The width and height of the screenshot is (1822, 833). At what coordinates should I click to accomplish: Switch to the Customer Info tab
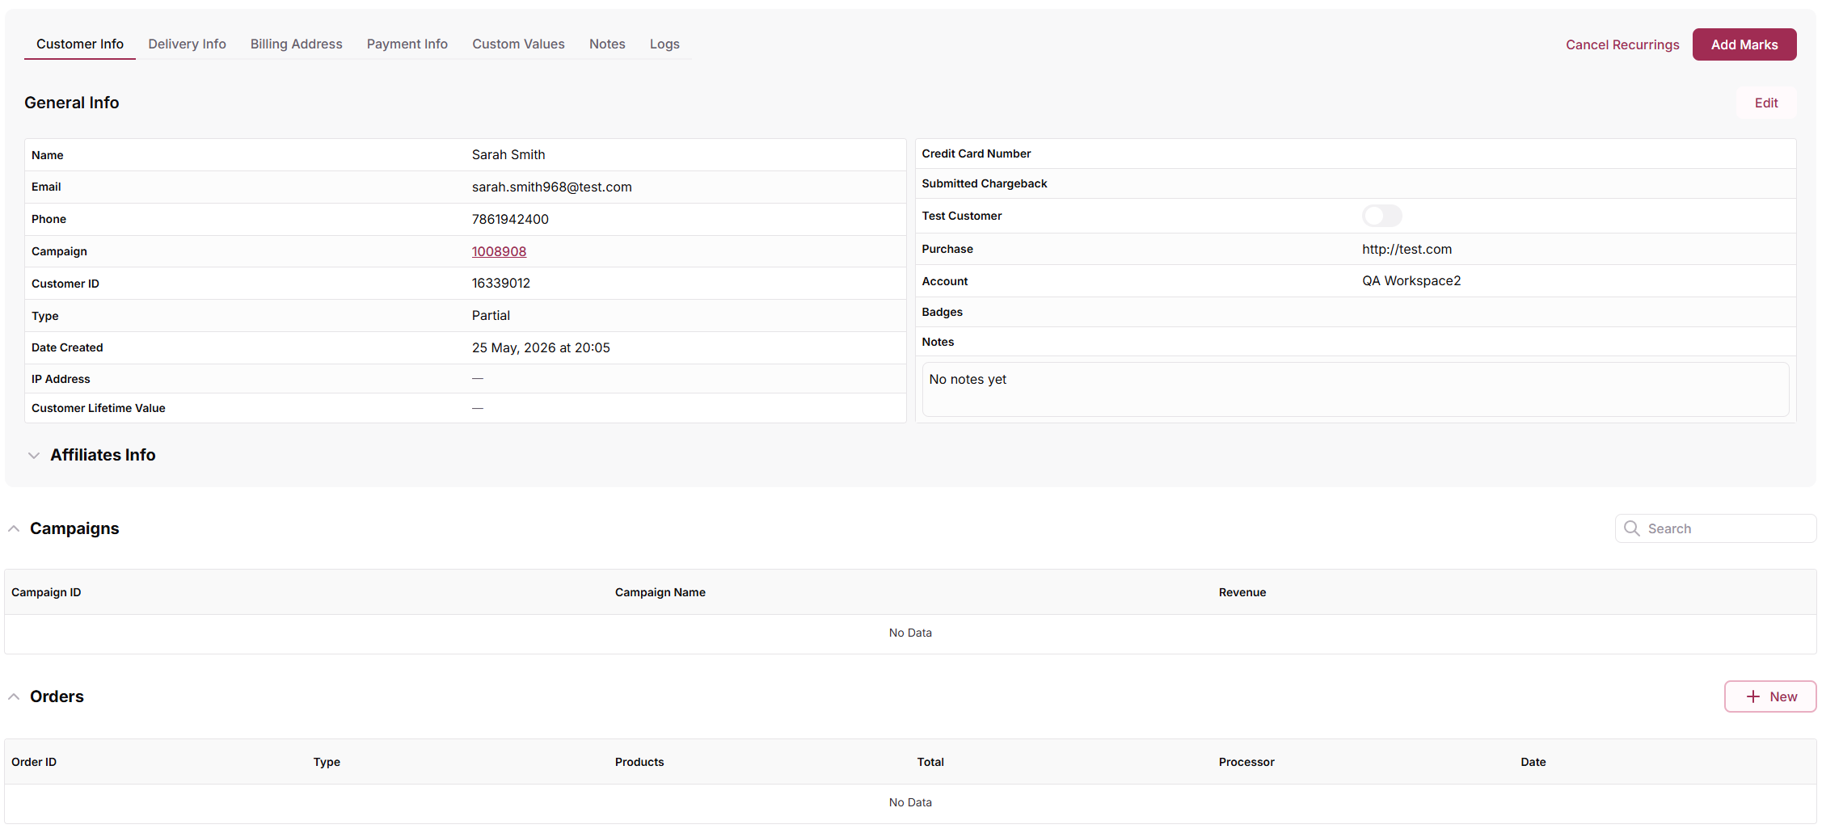tap(80, 44)
